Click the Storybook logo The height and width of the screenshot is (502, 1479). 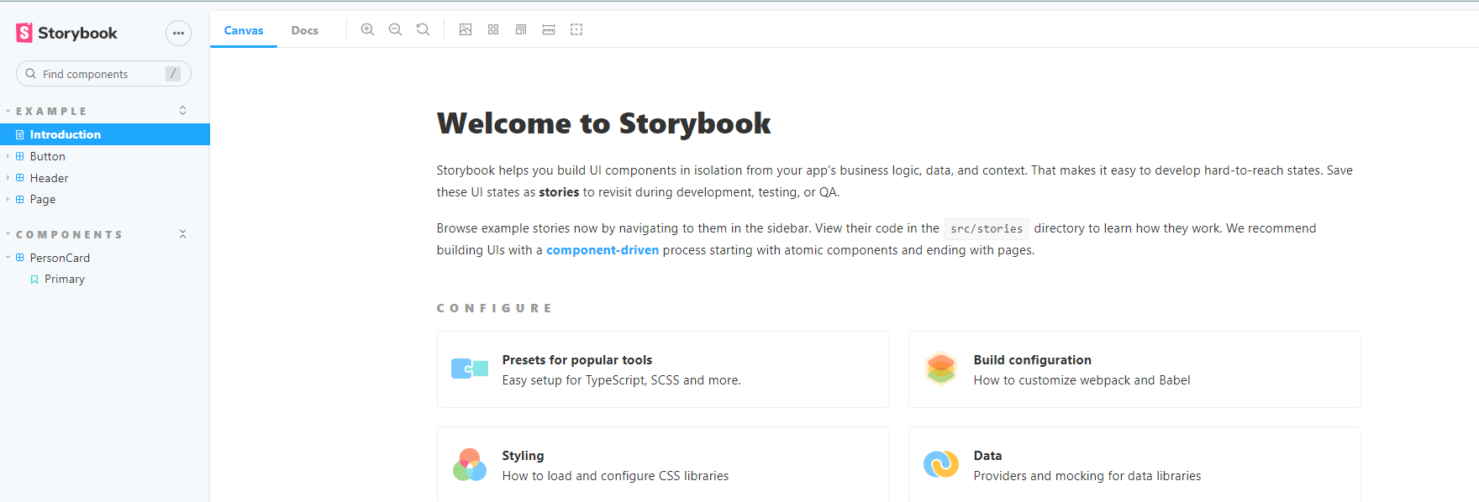tap(66, 33)
